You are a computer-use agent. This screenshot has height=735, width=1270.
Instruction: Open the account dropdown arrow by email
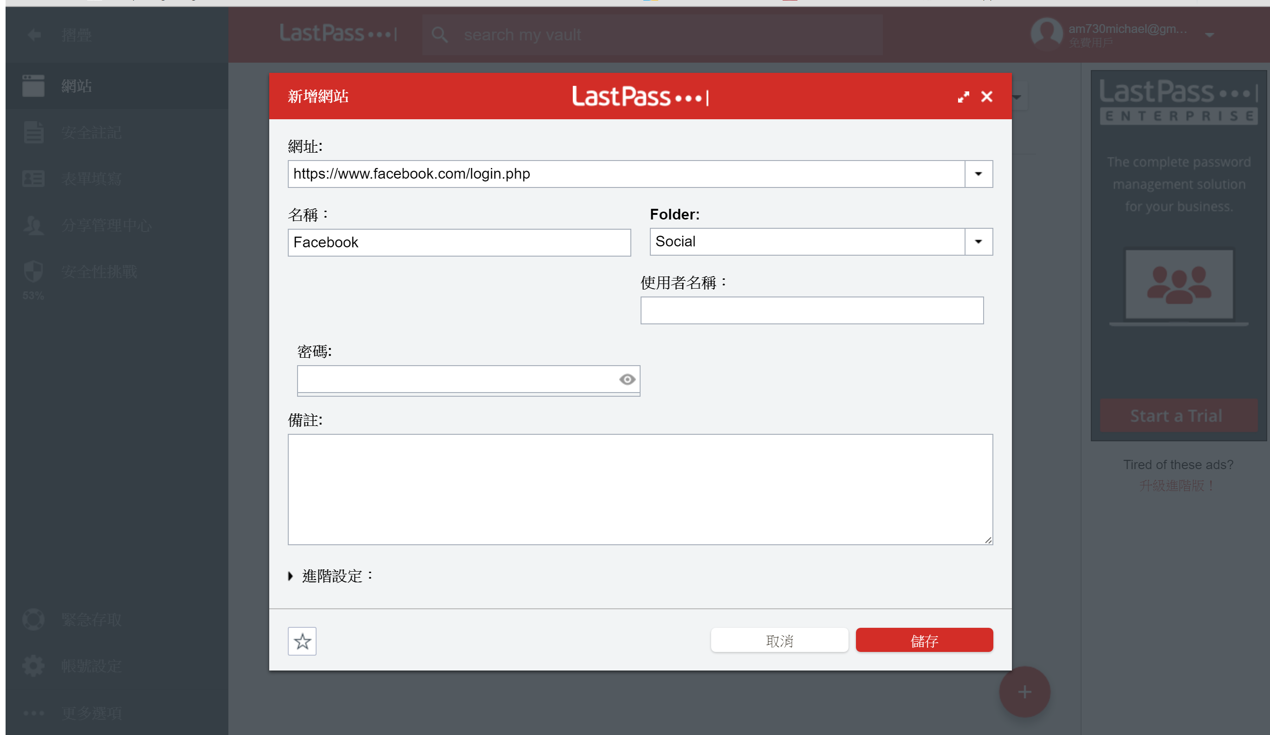(1209, 35)
